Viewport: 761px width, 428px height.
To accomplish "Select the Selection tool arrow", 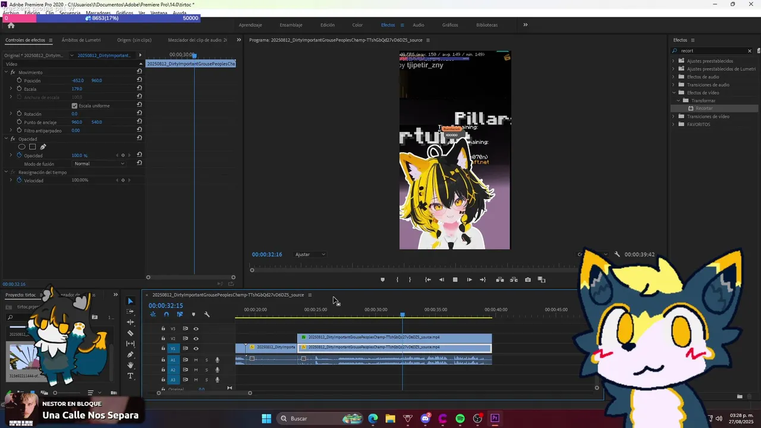I will [x=131, y=301].
